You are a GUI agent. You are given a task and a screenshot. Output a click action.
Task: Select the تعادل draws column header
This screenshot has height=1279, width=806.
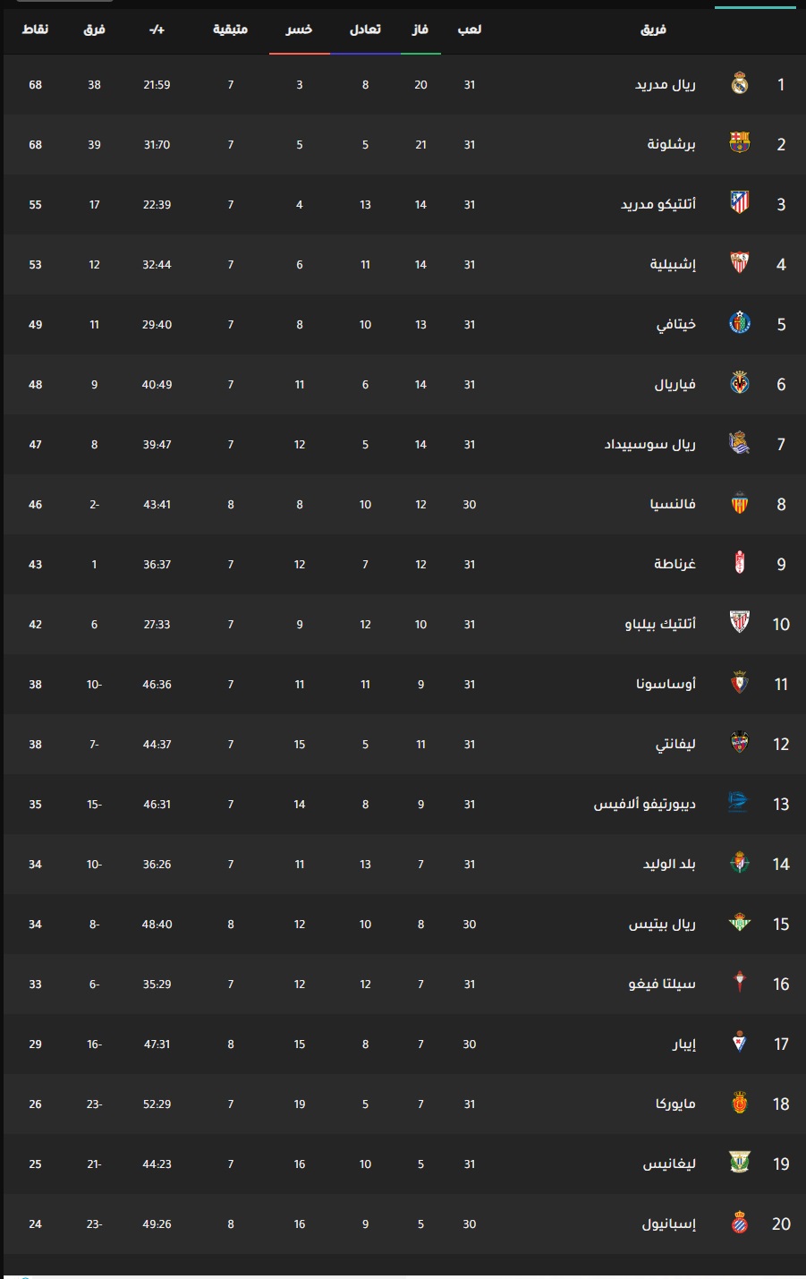(365, 30)
